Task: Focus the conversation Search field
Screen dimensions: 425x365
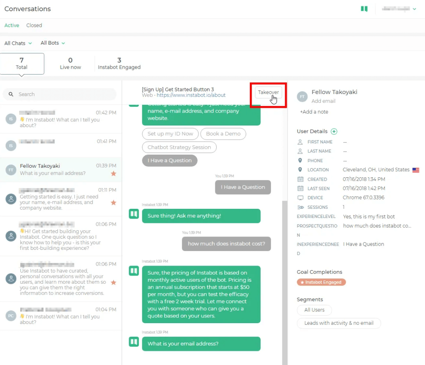Action: pyautogui.click(x=60, y=94)
